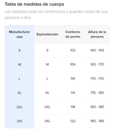113x133 pixels.
Task: Select manufacturer size XL cell
Action: (19, 93)
